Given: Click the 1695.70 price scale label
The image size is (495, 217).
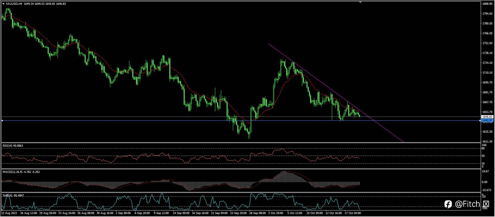Looking at the screenshot, I should [x=487, y=83].
